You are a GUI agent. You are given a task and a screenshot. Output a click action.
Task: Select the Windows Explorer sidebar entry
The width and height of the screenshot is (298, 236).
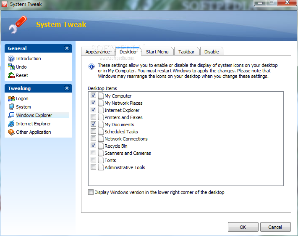tap(34, 115)
